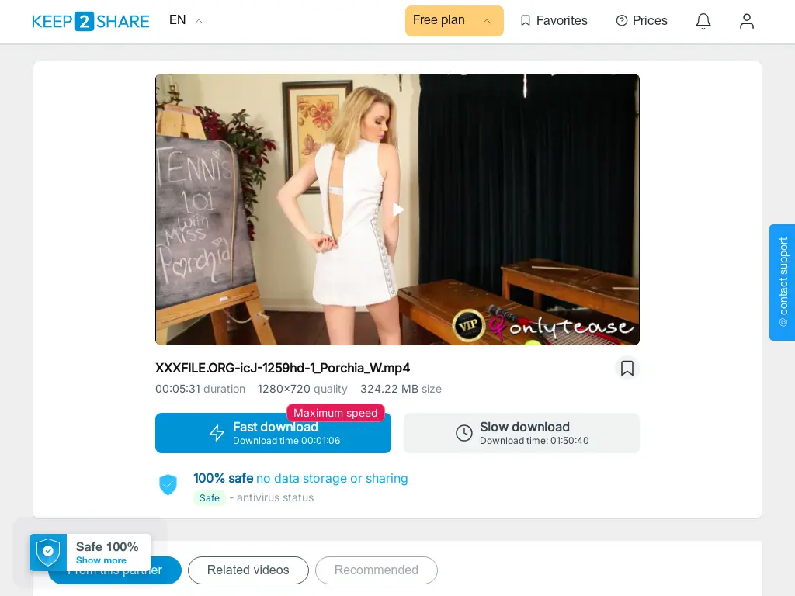
Task: Click the file name XXXFILE.ORG-icJ-1259hd-1_Porchia_W.mp4
Action: pyautogui.click(x=283, y=368)
